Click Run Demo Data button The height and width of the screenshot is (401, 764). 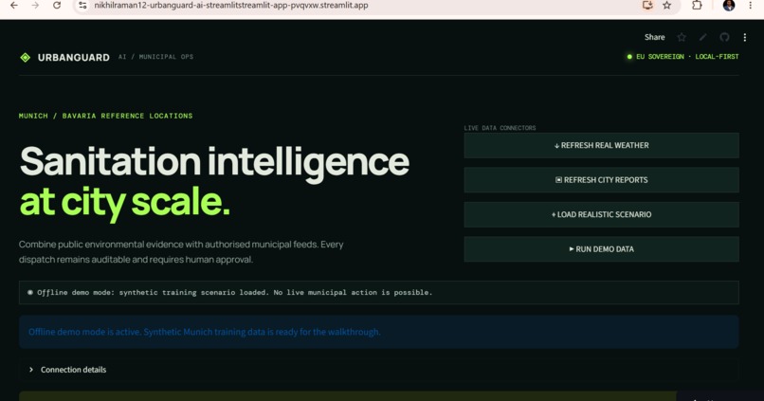[601, 249]
